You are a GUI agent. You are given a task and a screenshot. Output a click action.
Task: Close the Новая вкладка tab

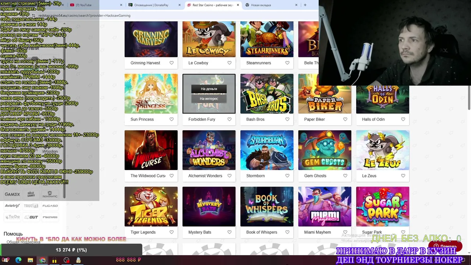(x=296, y=5)
